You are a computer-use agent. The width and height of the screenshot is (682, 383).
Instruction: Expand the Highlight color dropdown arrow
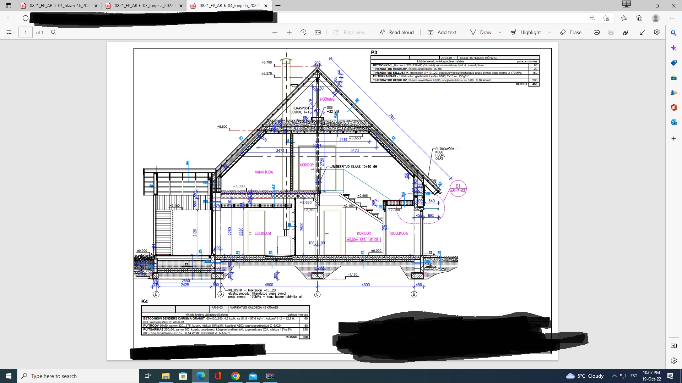[550, 32]
